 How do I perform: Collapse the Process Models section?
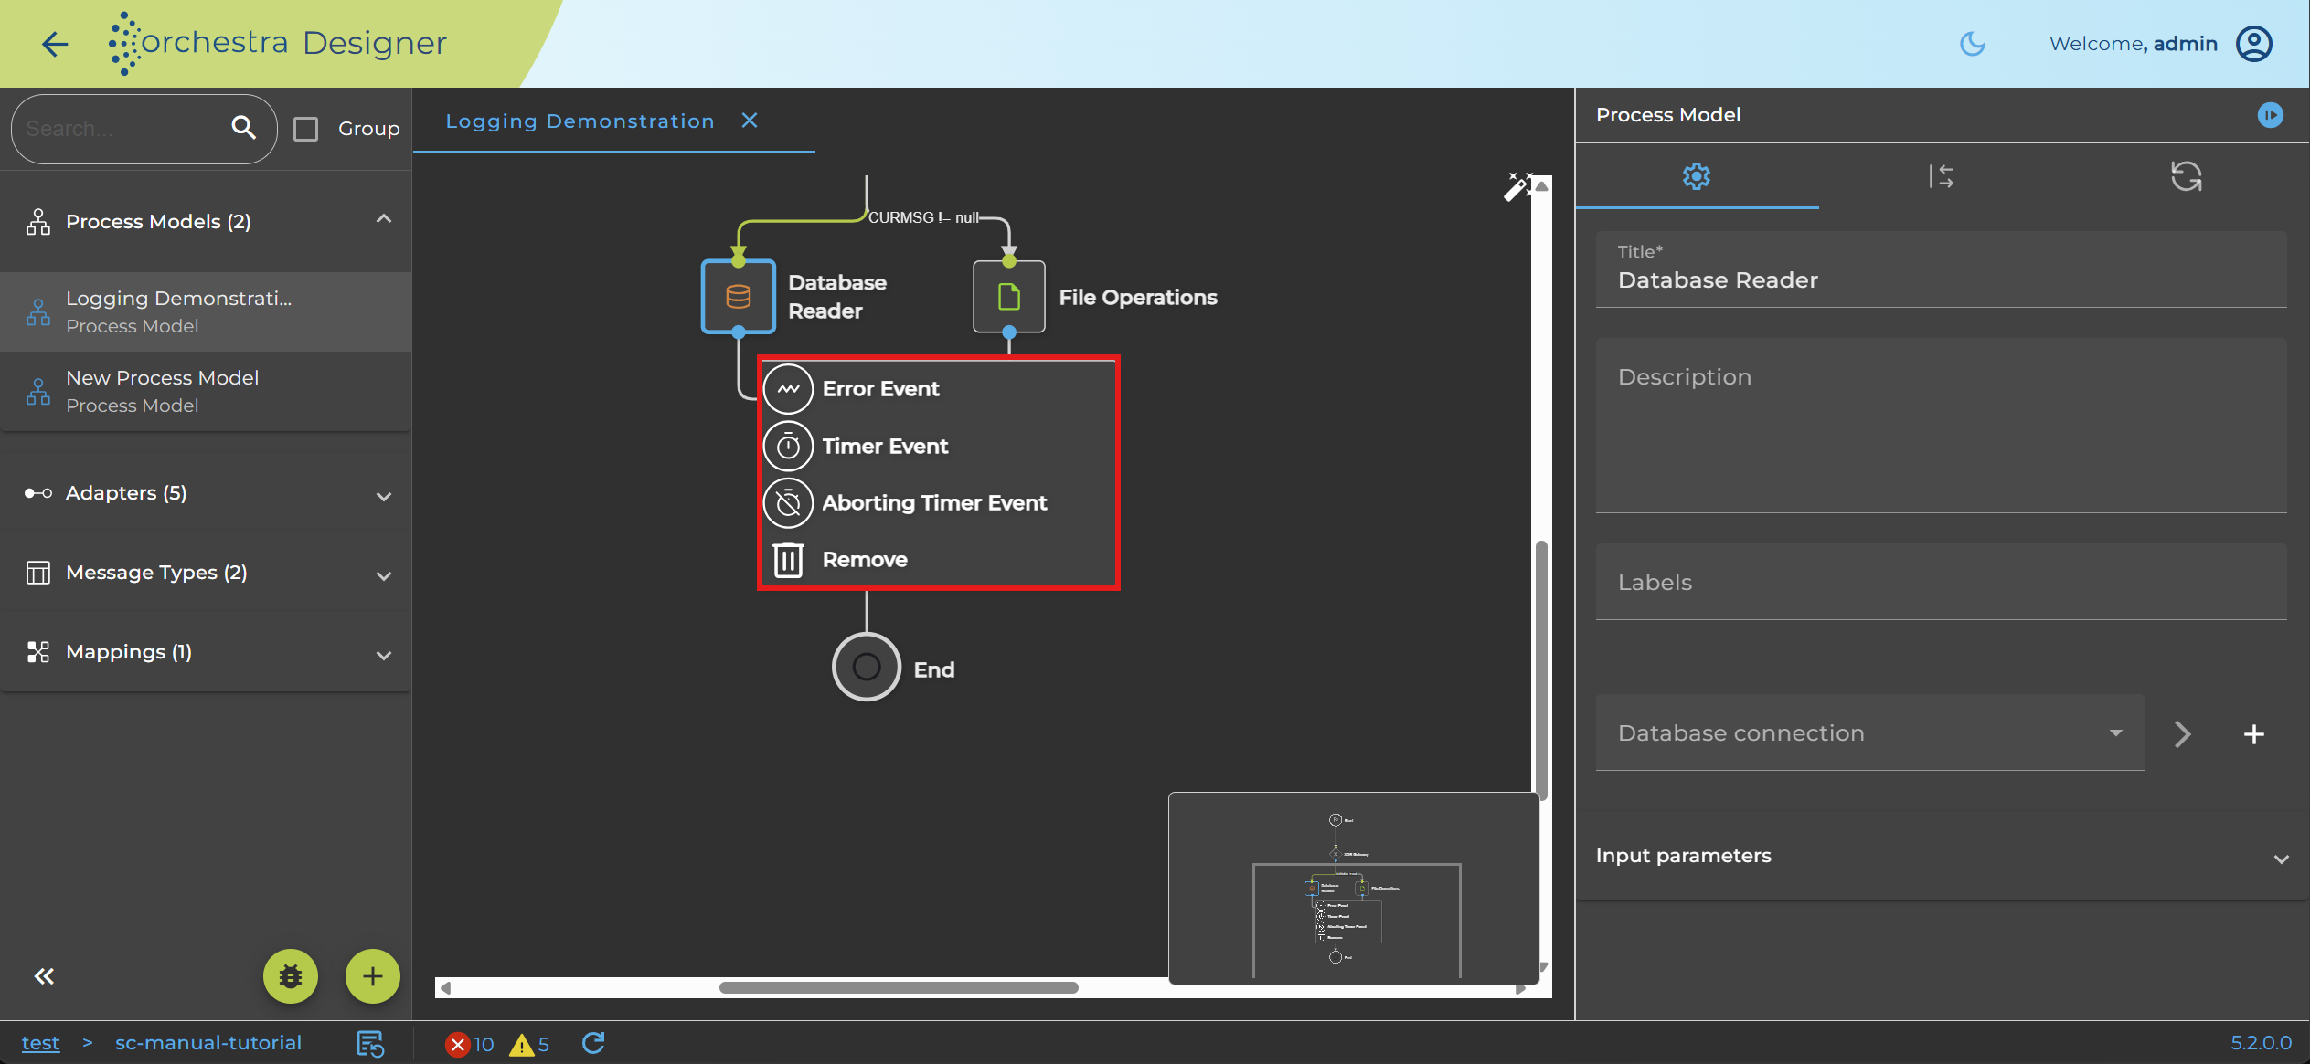(384, 219)
